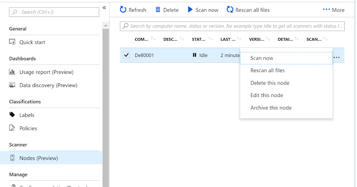Image resolution: width=357 pixels, height=187 pixels.
Task: Click the More button in the toolbar
Action: pyautogui.click(x=333, y=9)
